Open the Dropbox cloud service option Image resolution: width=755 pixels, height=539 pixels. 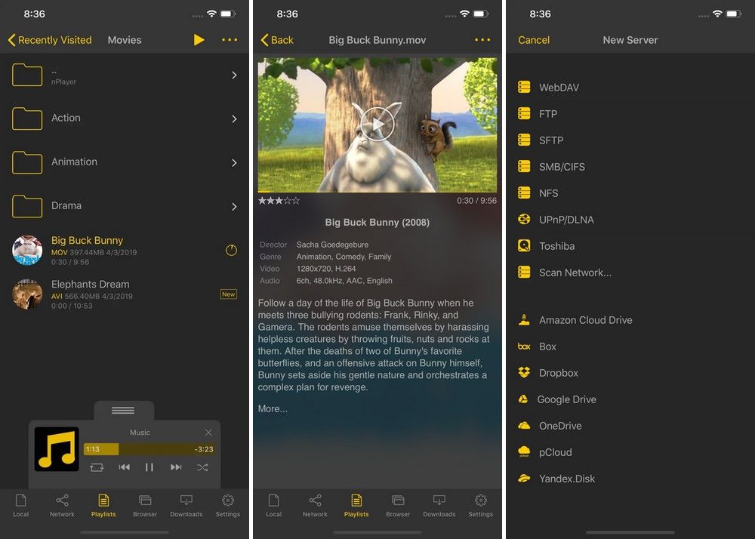point(558,373)
